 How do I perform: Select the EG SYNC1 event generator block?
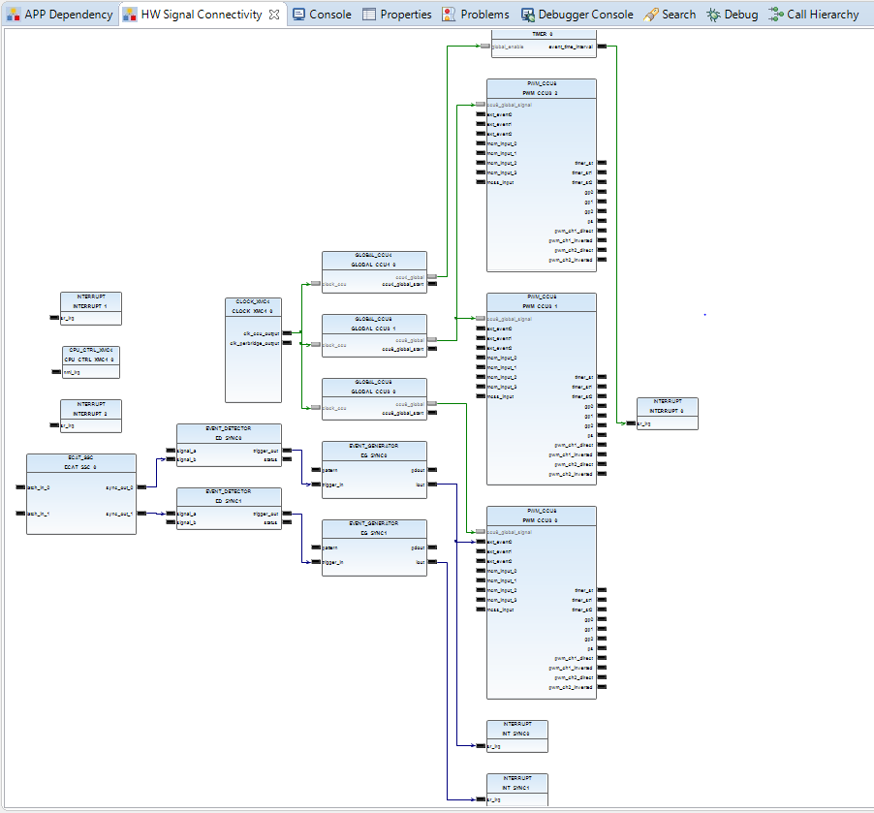click(x=374, y=529)
